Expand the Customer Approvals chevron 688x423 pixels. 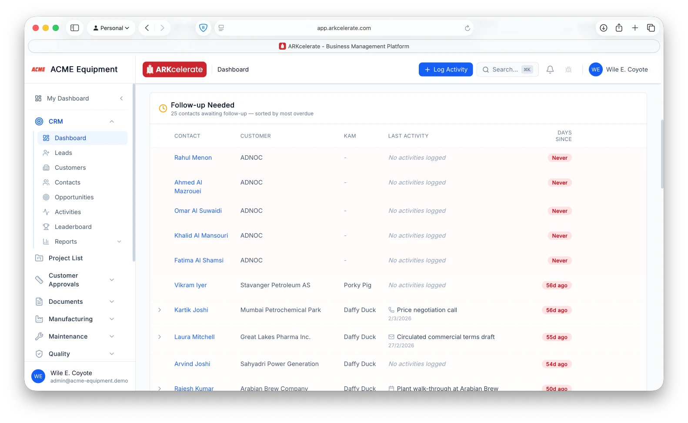coord(112,280)
